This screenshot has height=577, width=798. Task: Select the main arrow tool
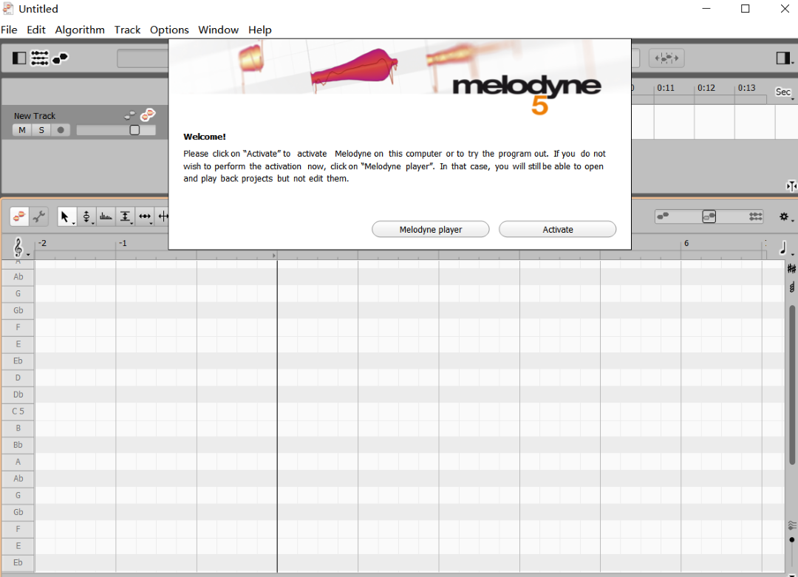pyautogui.click(x=66, y=216)
